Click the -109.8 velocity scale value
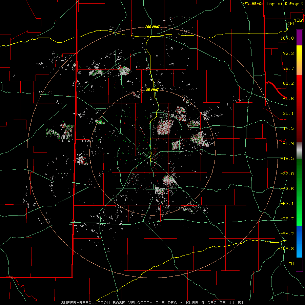The width and height of the screenshot is (305, 305). pos(286,249)
